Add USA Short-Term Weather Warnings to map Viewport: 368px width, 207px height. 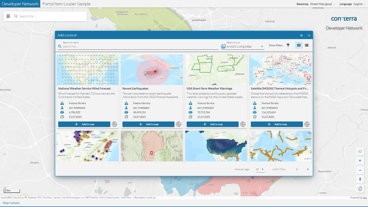pos(212,124)
